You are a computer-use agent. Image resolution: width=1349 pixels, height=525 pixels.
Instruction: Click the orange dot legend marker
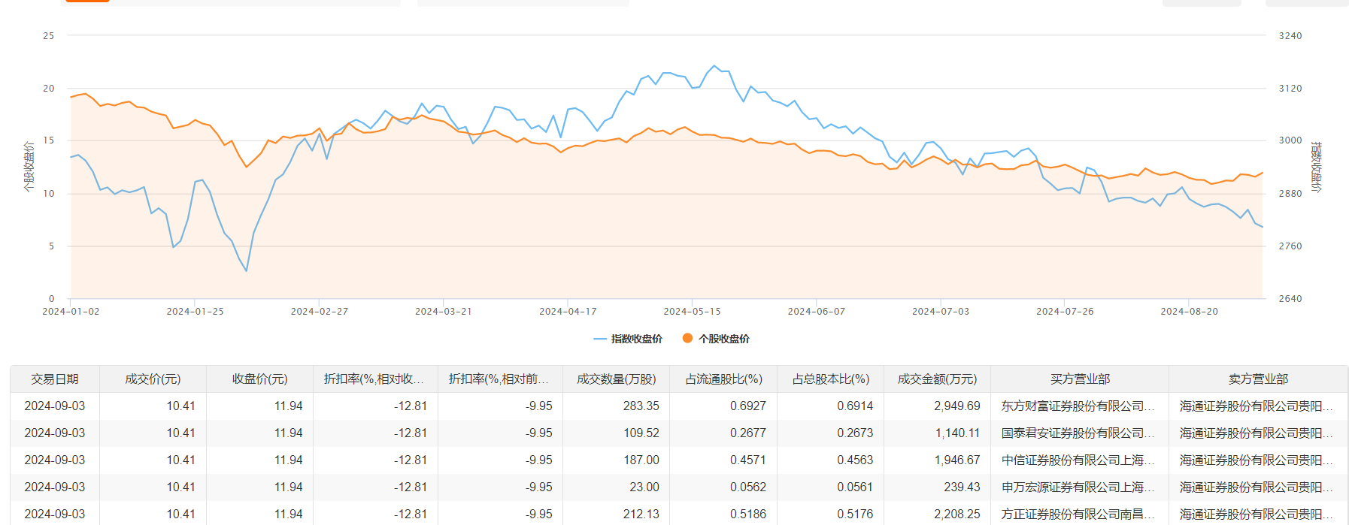(x=687, y=338)
